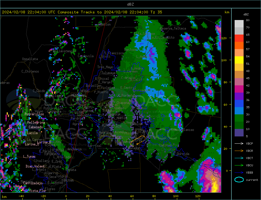This screenshot has height=200, width=261.
Task: Select the dark orange 60 dBZ swatch
Action: click(239, 45)
